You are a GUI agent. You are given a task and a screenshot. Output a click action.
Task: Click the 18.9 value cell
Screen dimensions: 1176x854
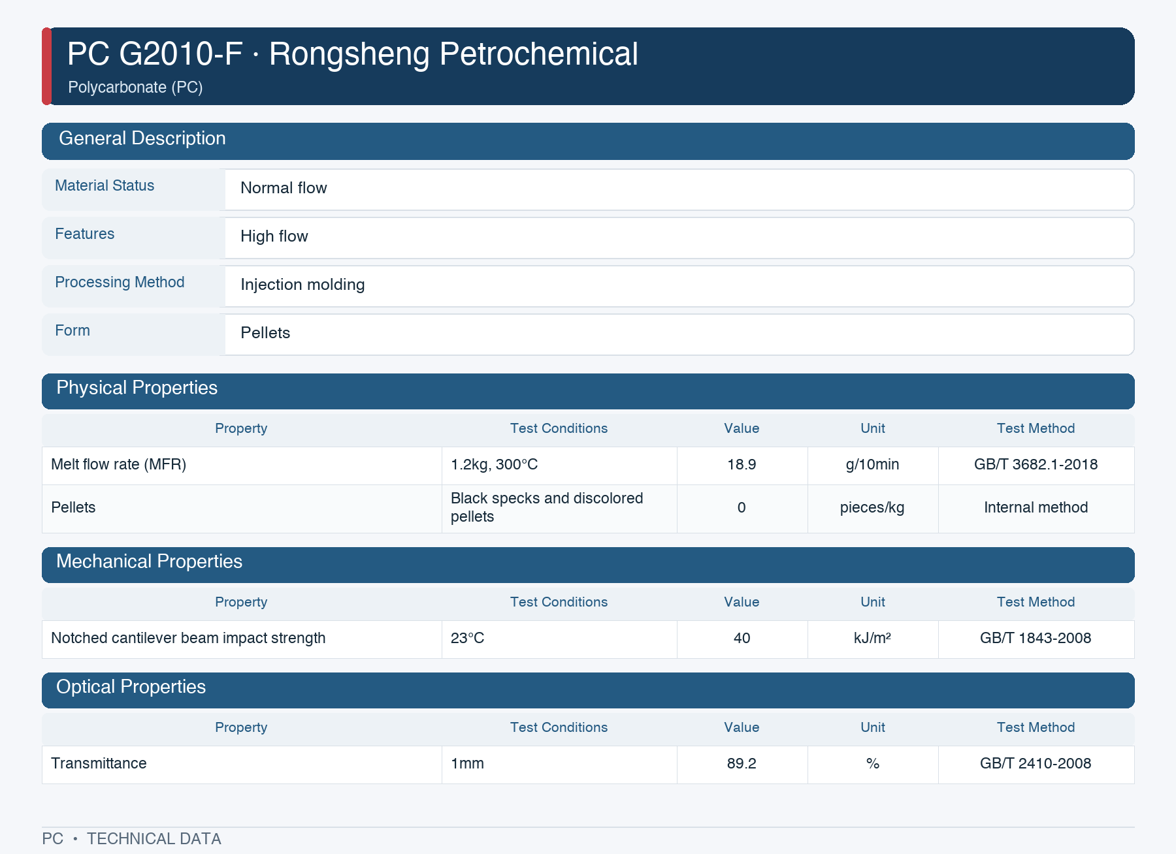tap(742, 465)
